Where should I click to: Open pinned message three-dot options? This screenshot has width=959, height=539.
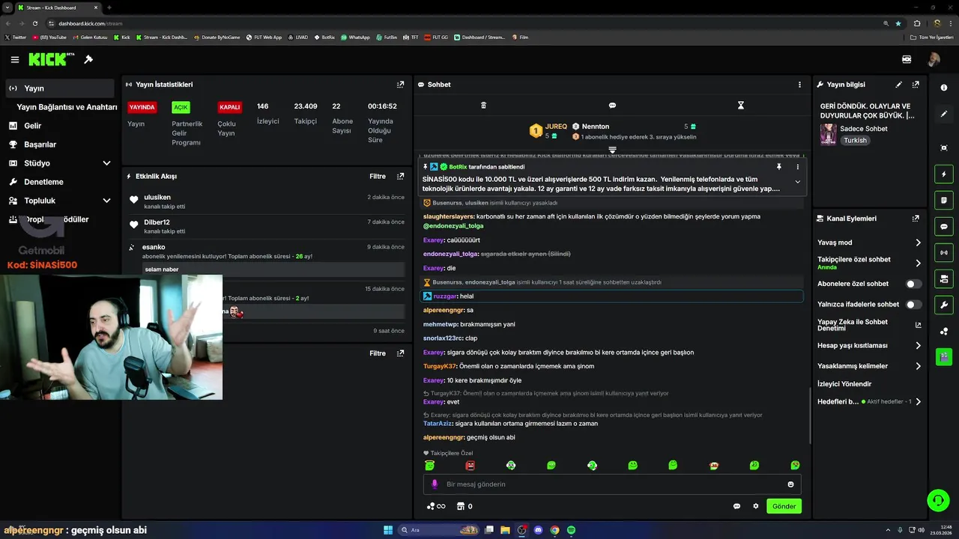(797, 166)
